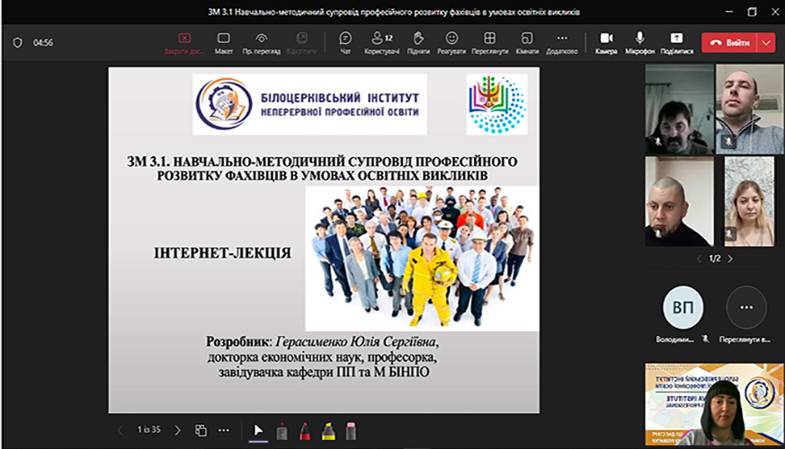Open the Перегляньте view options menu

(489, 42)
